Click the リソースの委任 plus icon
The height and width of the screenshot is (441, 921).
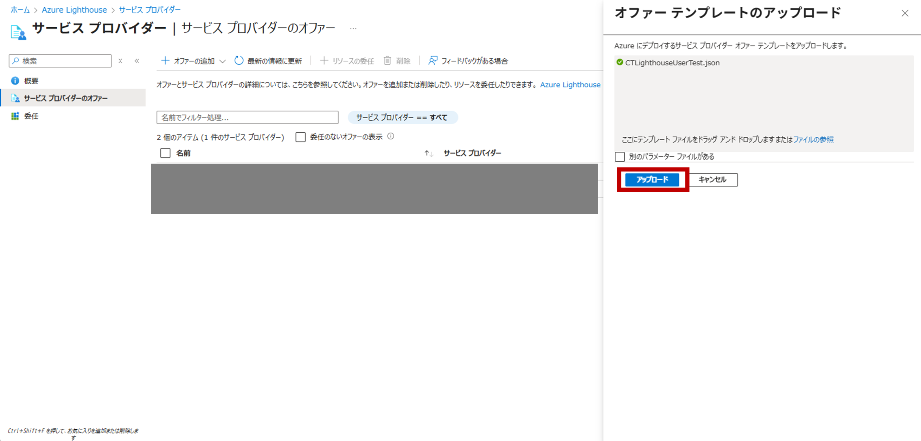tap(324, 61)
